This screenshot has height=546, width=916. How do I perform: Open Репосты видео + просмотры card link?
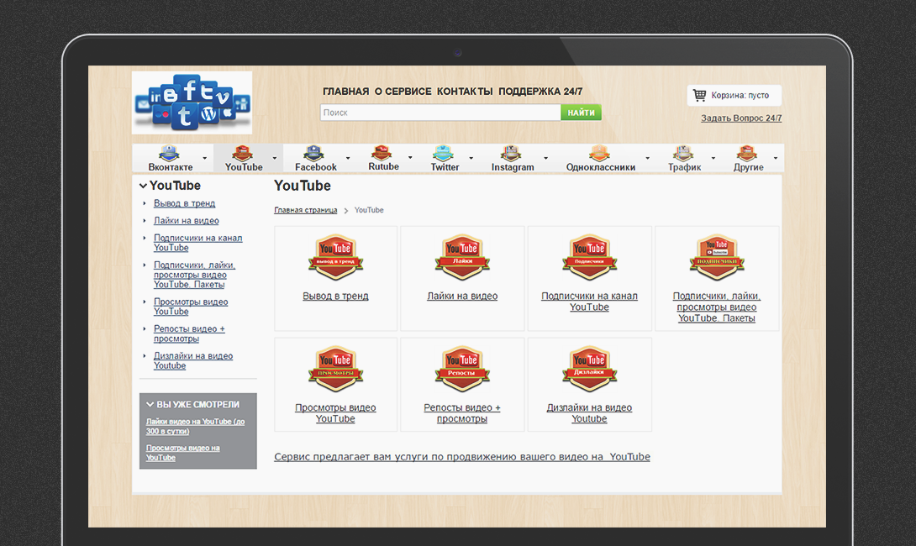point(463,412)
